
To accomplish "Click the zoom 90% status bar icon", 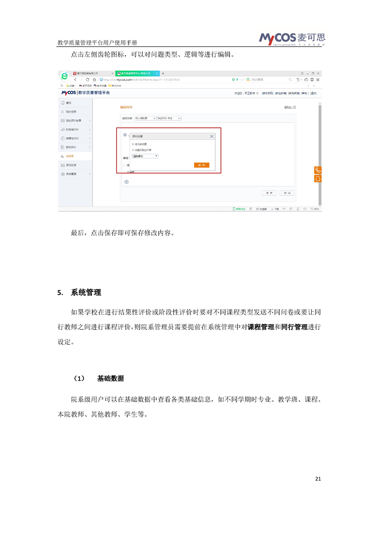I will click(x=315, y=209).
